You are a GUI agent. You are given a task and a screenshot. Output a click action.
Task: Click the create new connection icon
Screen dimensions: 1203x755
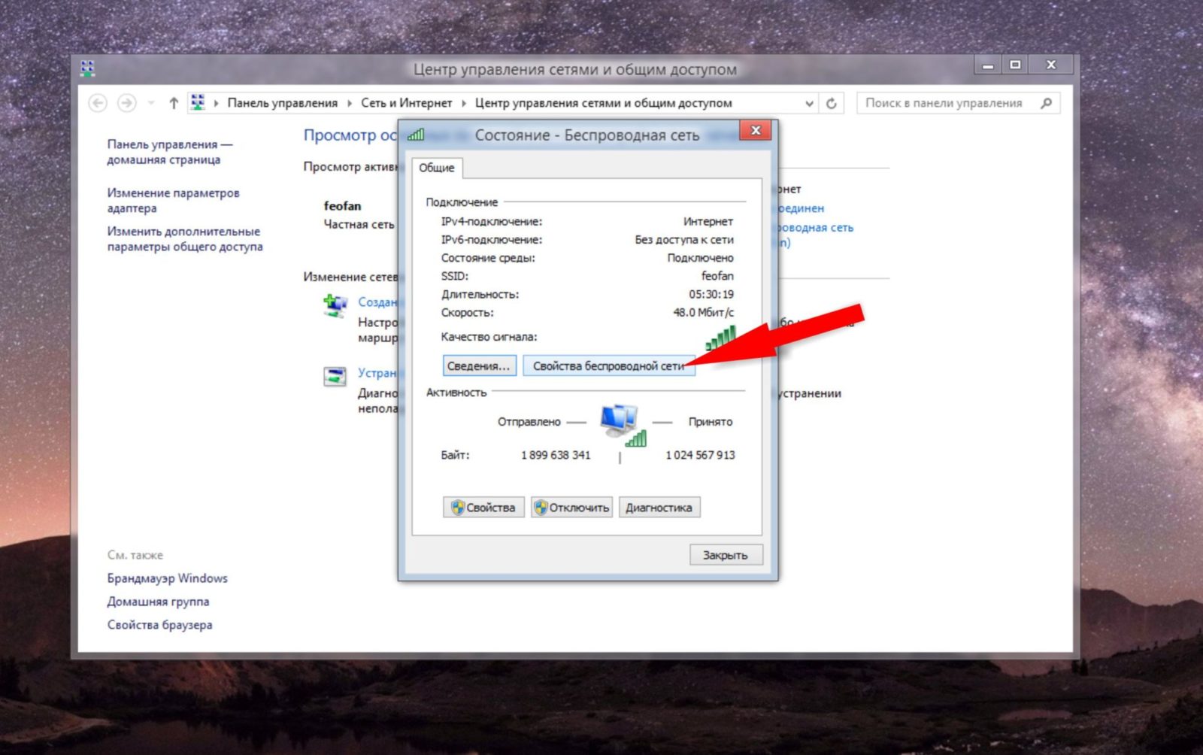coord(335,305)
